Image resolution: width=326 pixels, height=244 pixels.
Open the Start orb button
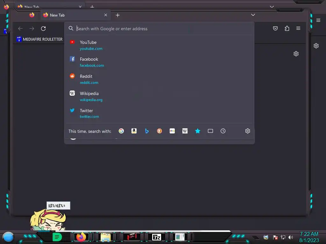pyautogui.click(x=8, y=238)
